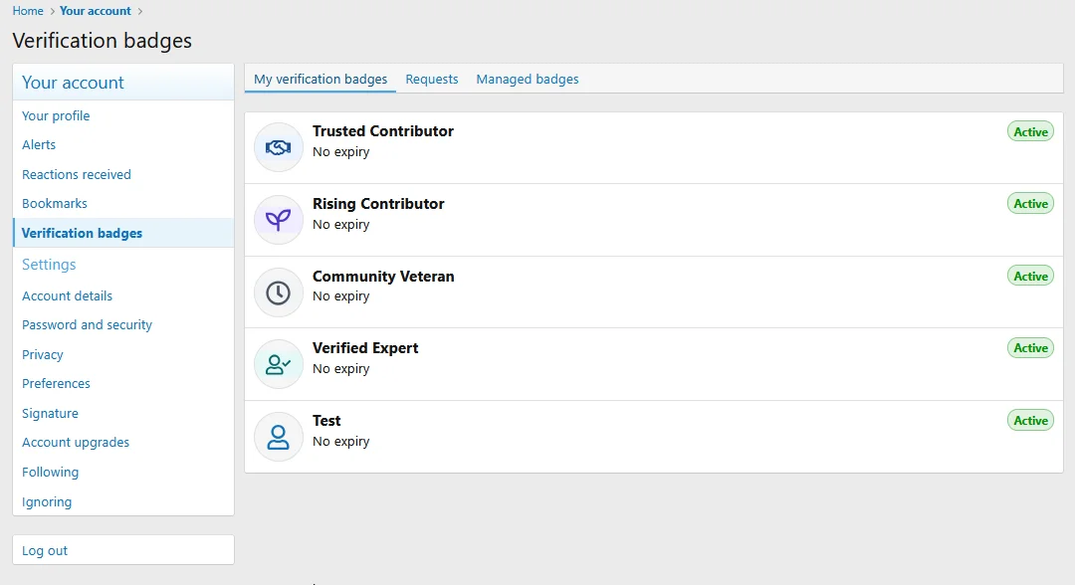Image resolution: width=1075 pixels, height=585 pixels.
Task: Switch to the Requests tab
Action: point(431,79)
